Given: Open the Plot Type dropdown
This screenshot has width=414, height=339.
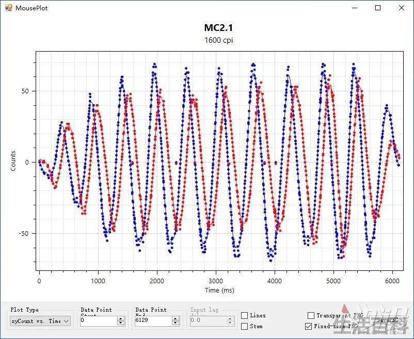Looking at the screenshot, I should coord(40,321).
